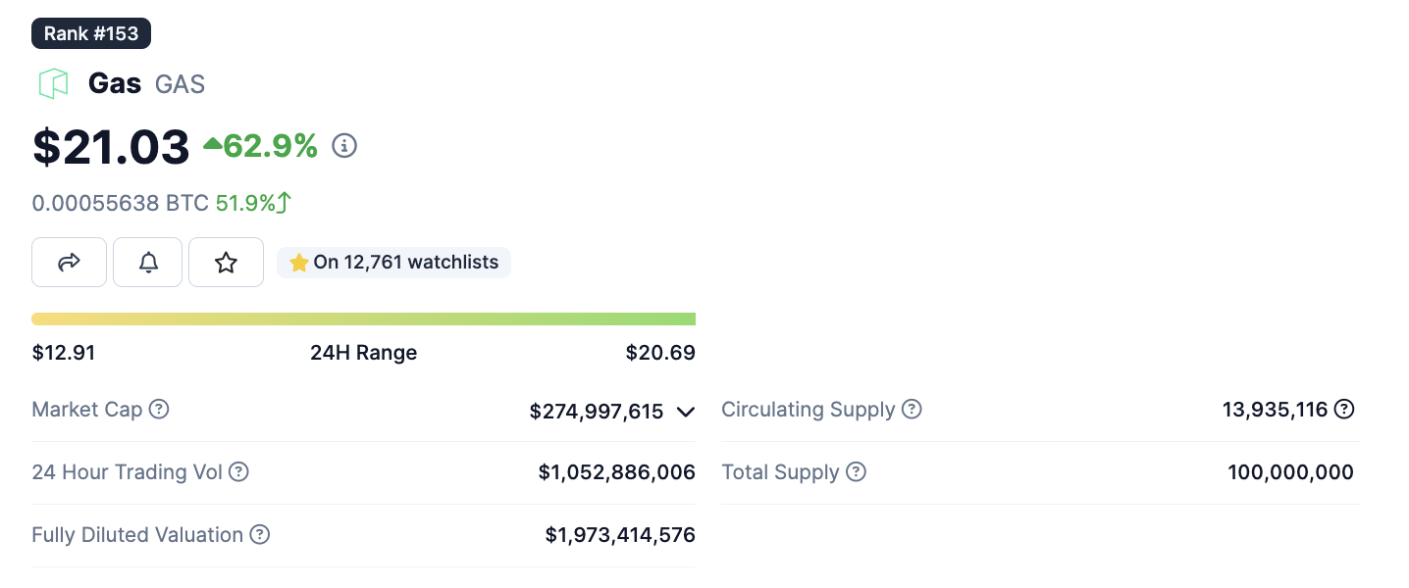The height and width of the screenshot is (588, 1409).
Task: Click 24 Hour Trading Vol help icon
Action: (x=238, y=471)
